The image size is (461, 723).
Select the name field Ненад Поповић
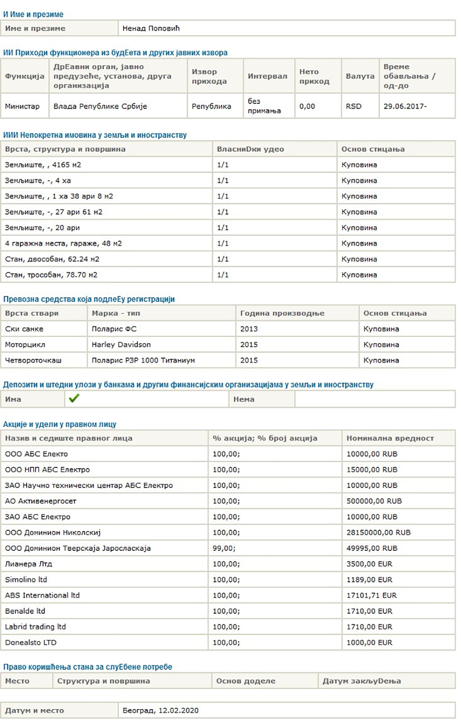287,28
